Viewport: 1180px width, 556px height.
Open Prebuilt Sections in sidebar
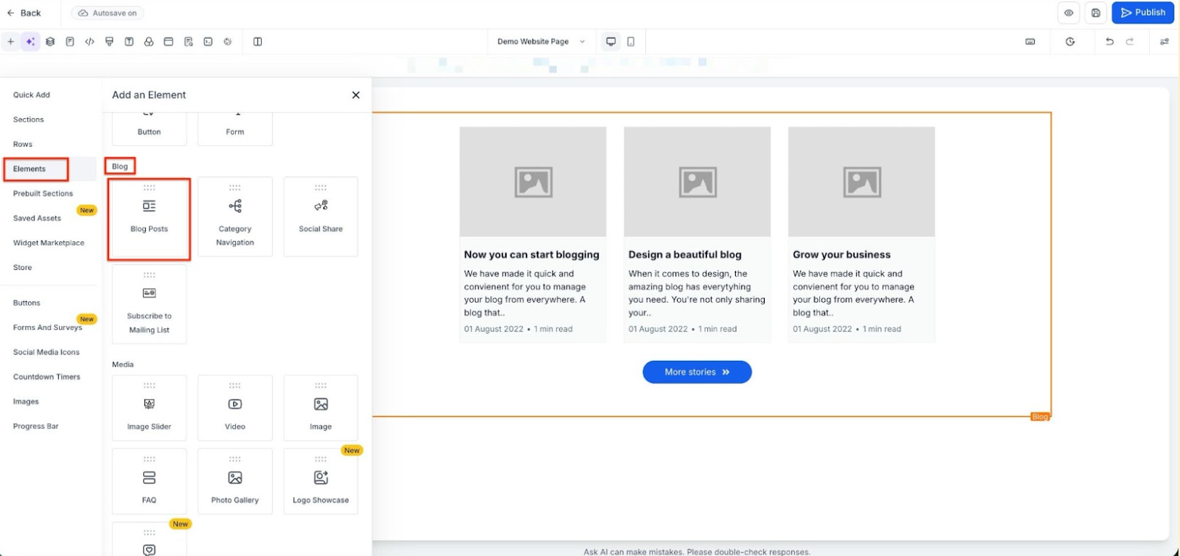click(x=43, y=194)
